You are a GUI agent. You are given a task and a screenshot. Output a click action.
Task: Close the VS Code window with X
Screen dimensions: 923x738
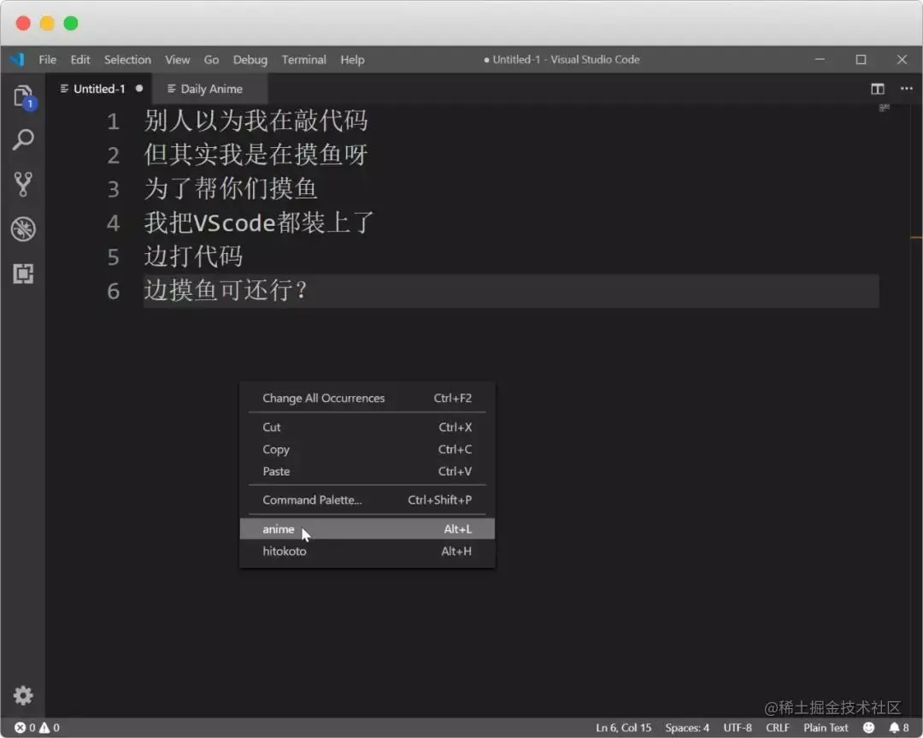pyautogui.click(x=902, y=60)
